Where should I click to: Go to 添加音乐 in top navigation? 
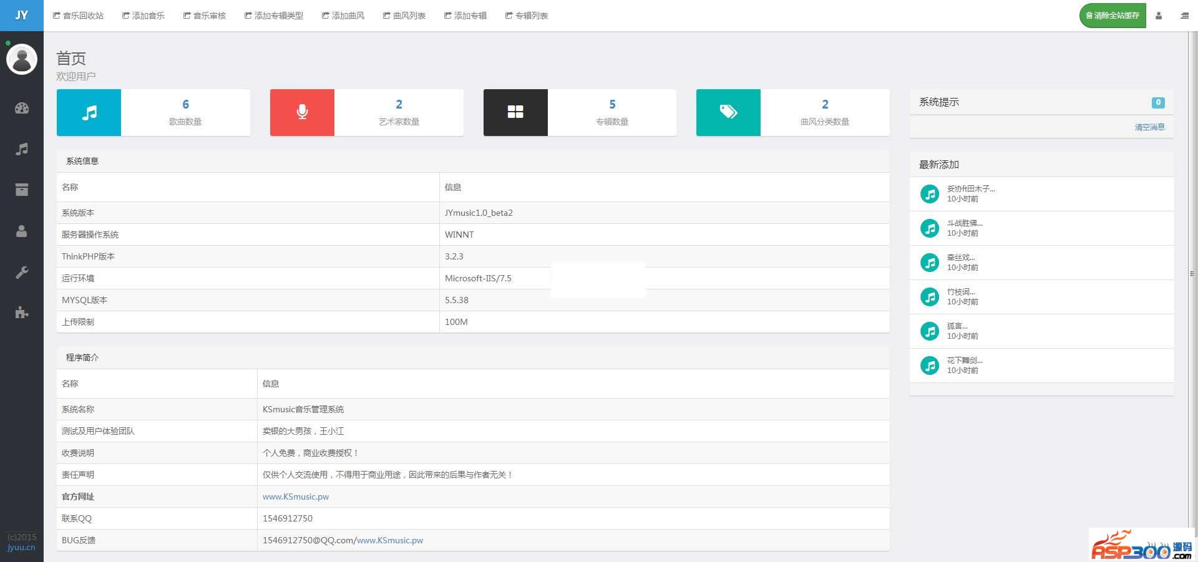coord(144,16)
